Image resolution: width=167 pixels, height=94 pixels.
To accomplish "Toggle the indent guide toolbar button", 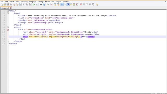I will (68, 4).
